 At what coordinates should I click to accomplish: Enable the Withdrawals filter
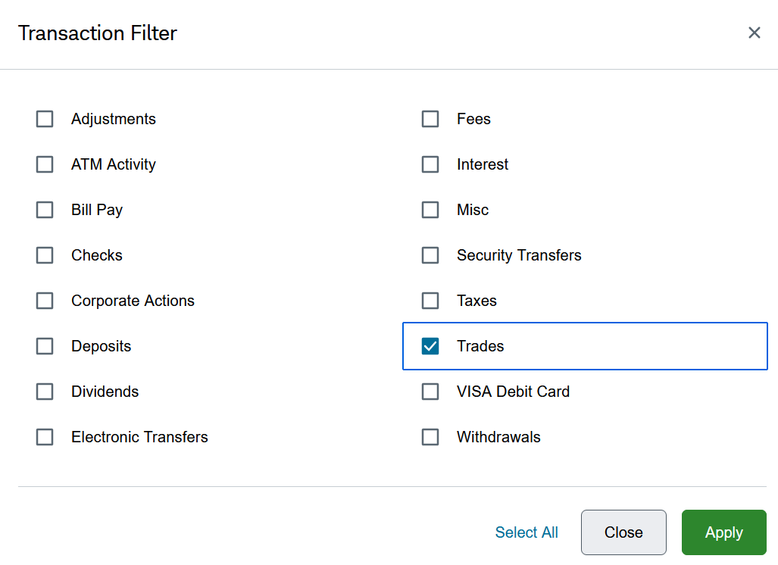coord(430,437)
